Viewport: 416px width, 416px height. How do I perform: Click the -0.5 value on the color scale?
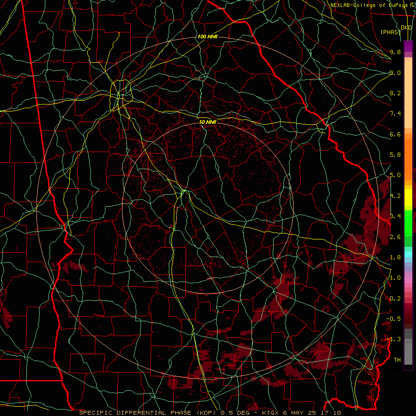click(x=393, y=318)
